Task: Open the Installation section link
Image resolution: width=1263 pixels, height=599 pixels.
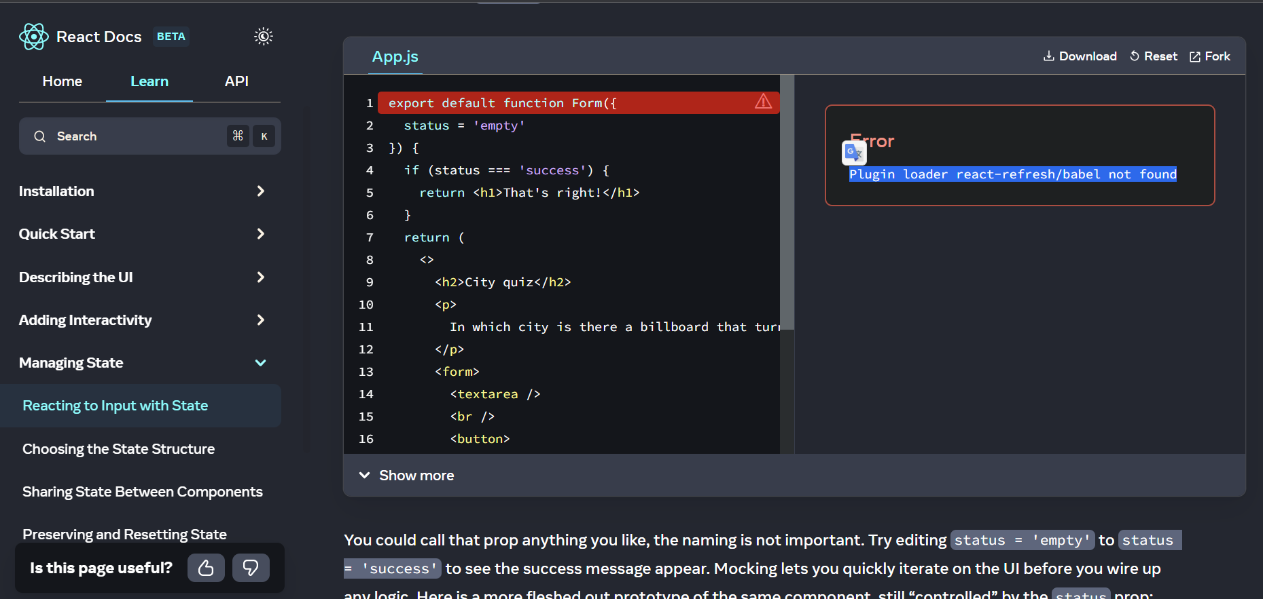Action: pos(56,191)
